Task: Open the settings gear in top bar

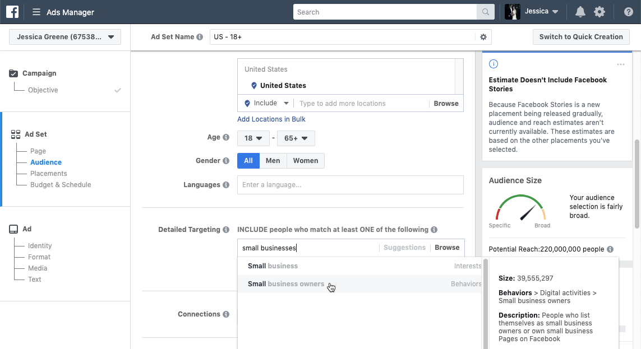Action: click(x=600, y=12)
